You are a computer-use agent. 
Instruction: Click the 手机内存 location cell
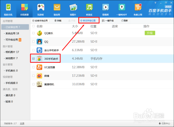click(96, 59)
